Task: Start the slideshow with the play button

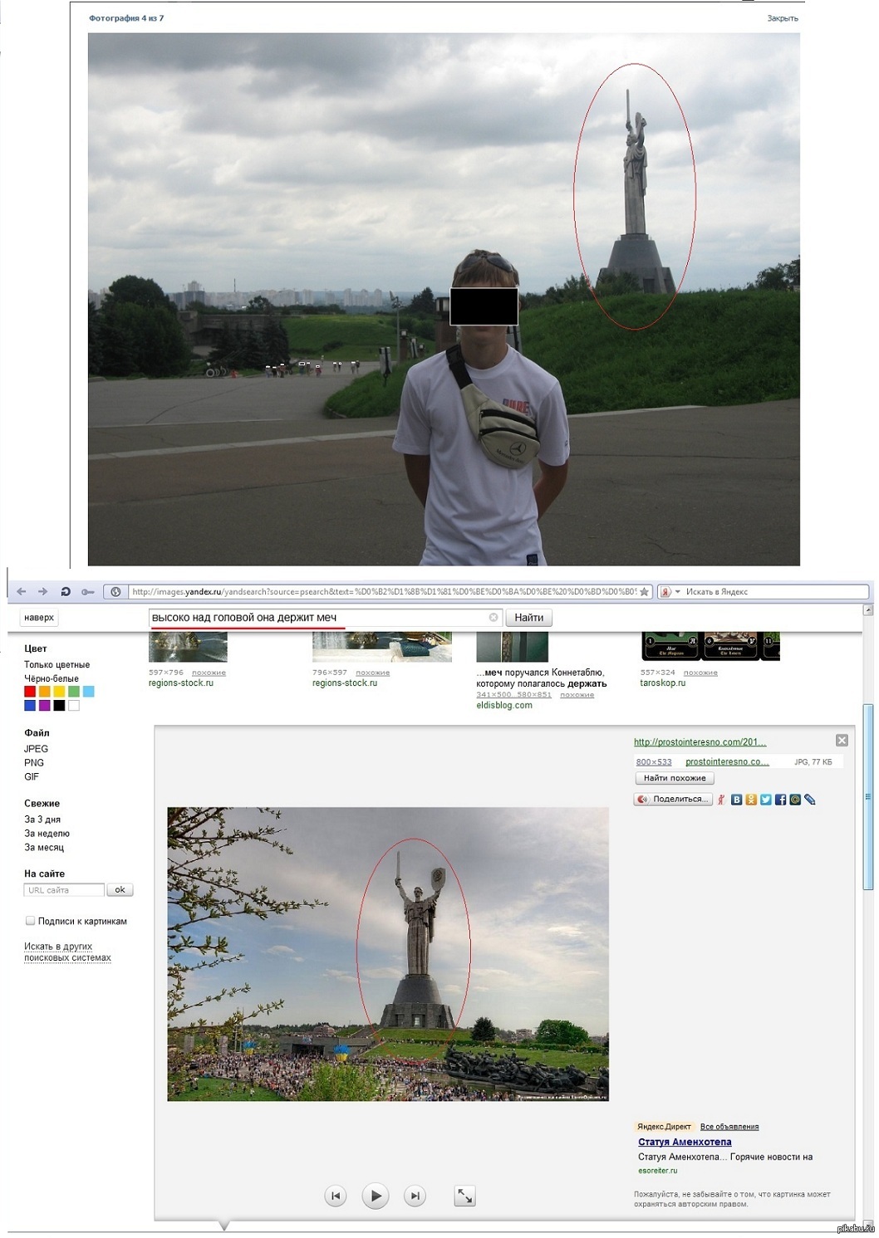Action: coord(376,1196)
